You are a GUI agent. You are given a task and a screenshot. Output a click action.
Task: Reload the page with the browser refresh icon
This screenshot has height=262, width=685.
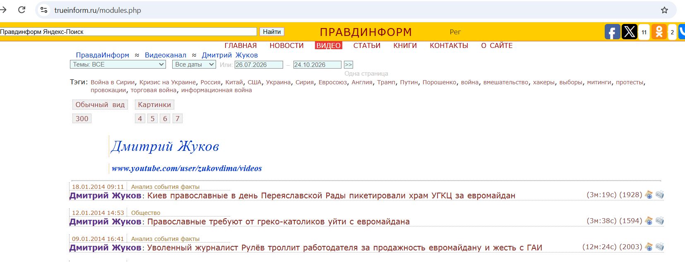[x=22, y=10]
